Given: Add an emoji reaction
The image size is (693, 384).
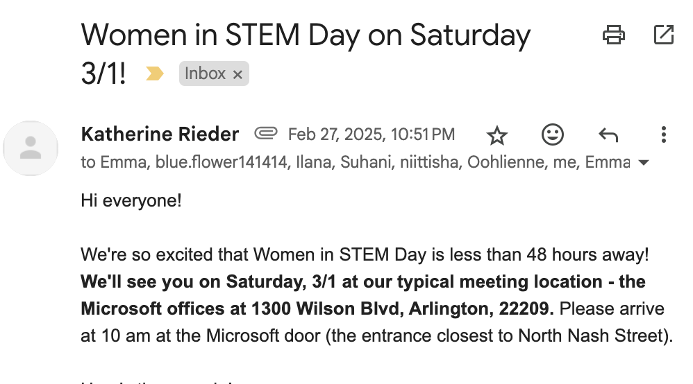Looking at the screenshot, I should point(553,134).
